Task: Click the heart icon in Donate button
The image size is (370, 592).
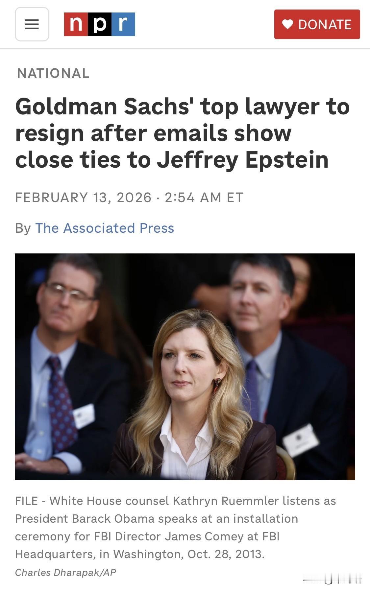Action: click(x=287, y=24)
